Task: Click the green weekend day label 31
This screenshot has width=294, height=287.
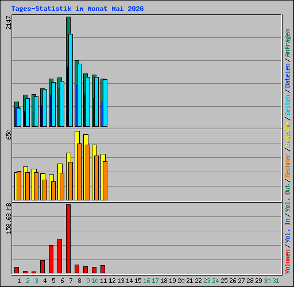Action: click(x=276, y=281)
